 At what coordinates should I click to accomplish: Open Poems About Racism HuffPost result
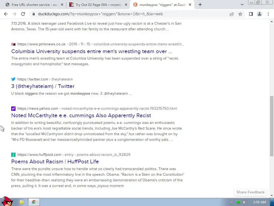tap(55, 161)
